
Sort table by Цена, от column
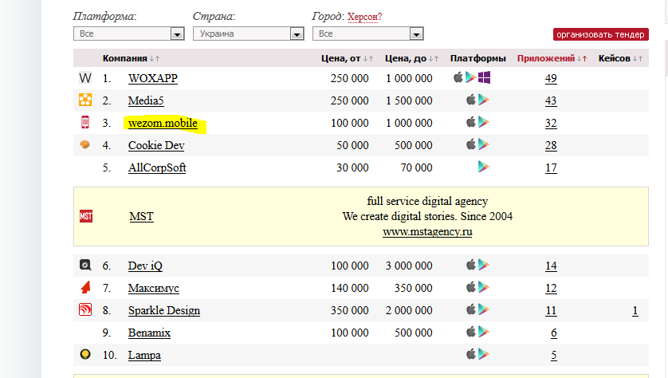click(340, 58)
